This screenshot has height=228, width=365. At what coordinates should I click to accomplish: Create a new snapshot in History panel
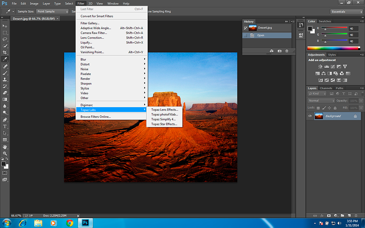[279, 51]
